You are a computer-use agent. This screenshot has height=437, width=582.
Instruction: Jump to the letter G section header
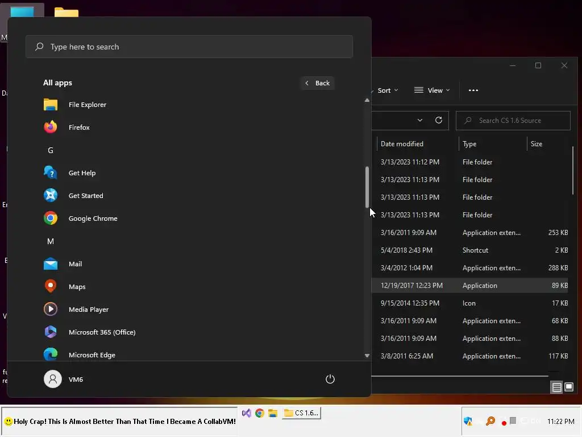[x=51, y=150]
